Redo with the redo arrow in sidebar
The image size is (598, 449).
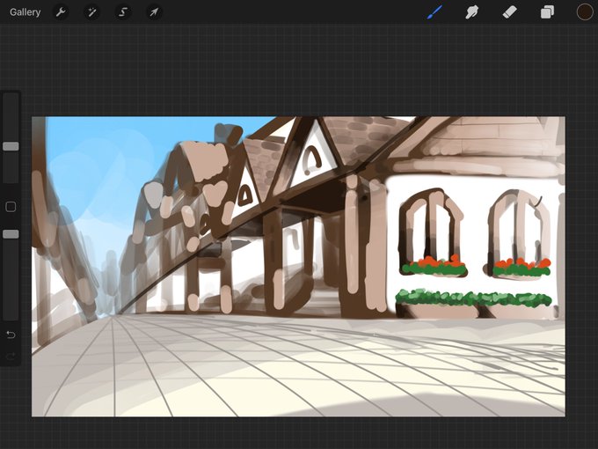pyautogui.click(x=11, y=357)
